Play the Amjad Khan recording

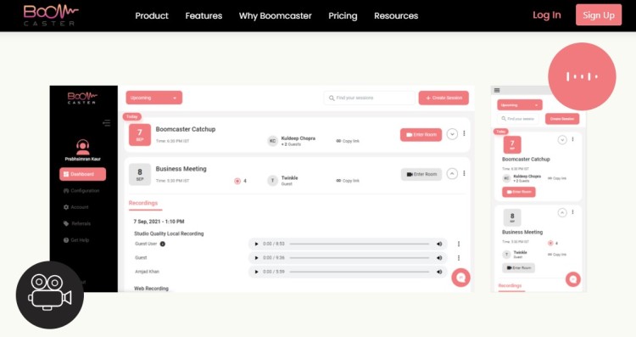[256, 272]
